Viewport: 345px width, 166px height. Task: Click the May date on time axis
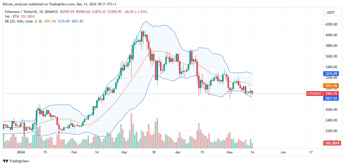229,152
